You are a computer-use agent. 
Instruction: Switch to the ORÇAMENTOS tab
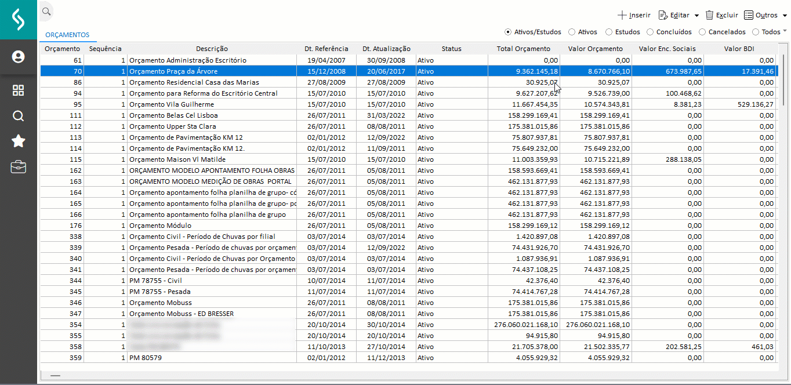pyautogui.click(x=67, y=35)
